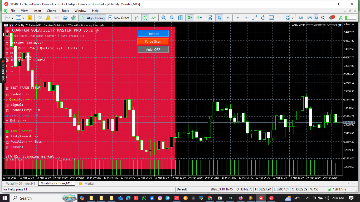The image size is (360, 202).
Task: Expand the shapes dropdown arrow
Action: [x=293, y=18]
